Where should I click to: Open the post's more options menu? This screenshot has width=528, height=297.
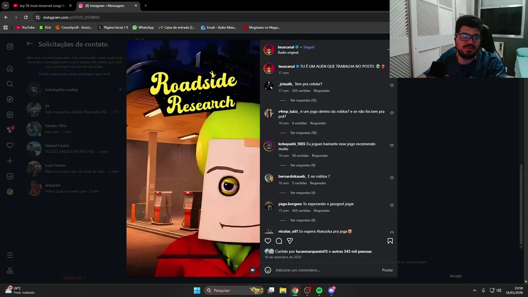pyautogui.click(x=388, y=49)
